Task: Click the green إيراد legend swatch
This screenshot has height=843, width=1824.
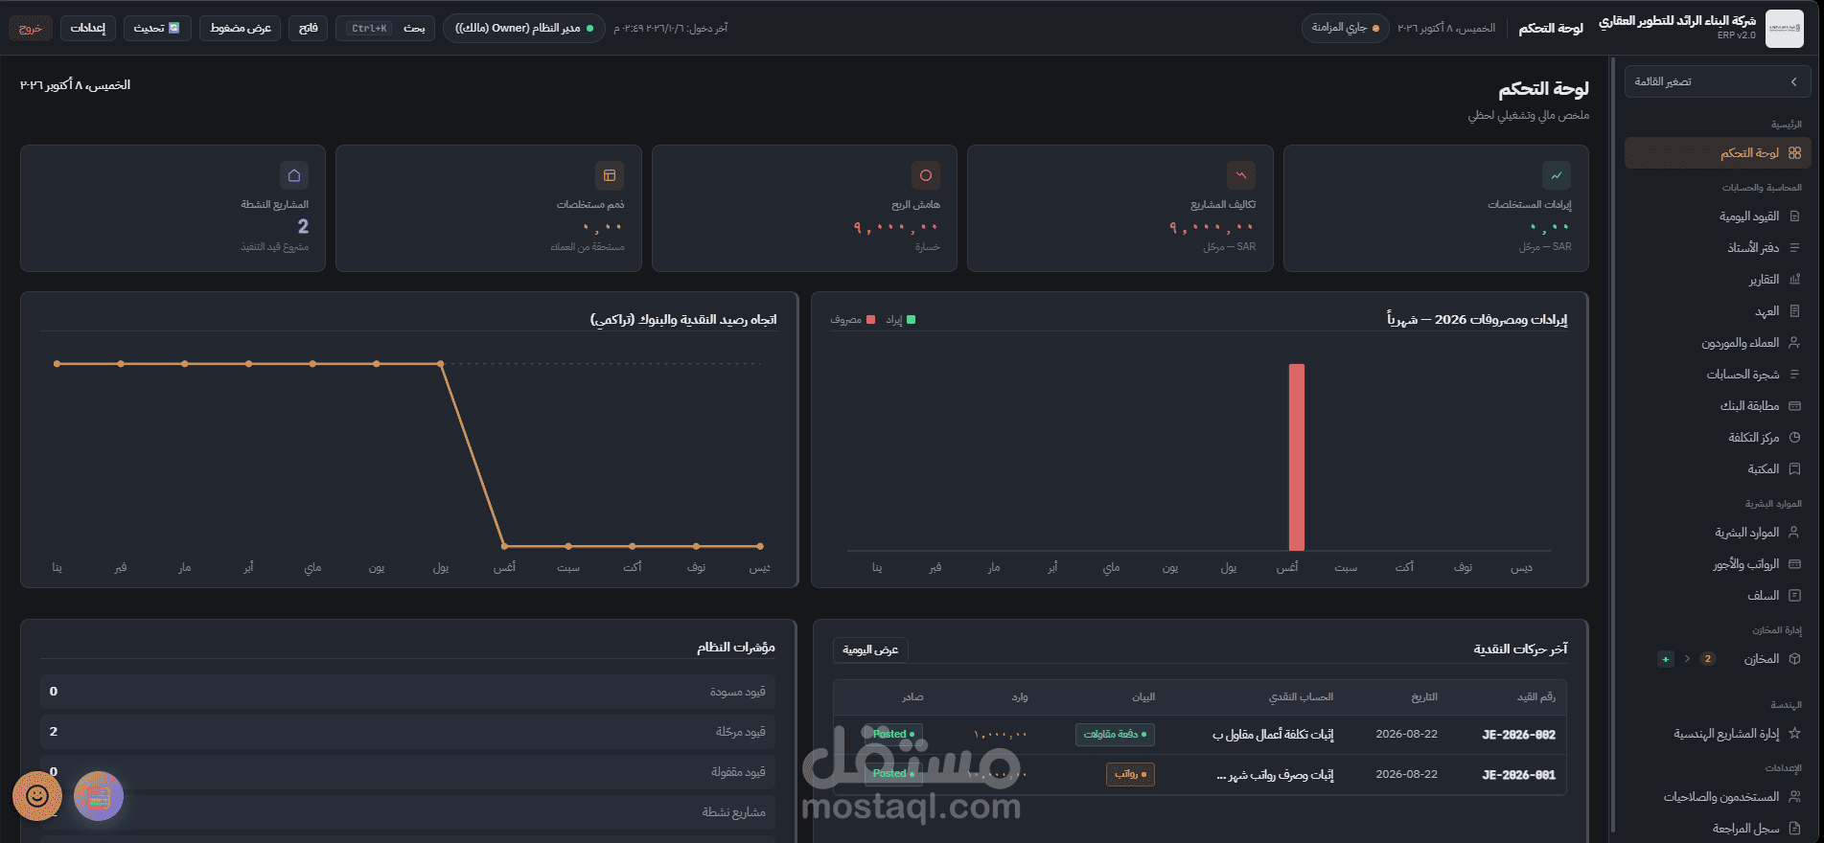Action: pos(912,320)
